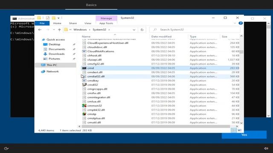Click the vertical scrollbar thumb in file list
Image resolution: width=273 pixels, height=153 pixels.
tap(241, 52)
